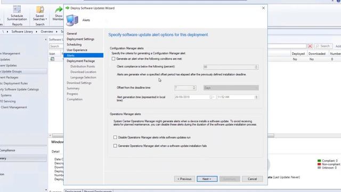Click the Previous button
The image size is (341, 192).
[x=184, y=179]
